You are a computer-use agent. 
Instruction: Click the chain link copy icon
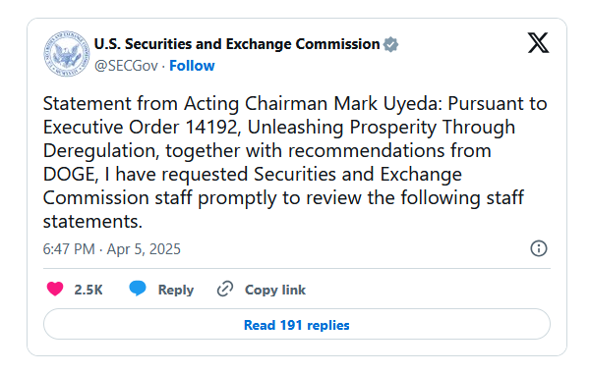pos(225,289)
